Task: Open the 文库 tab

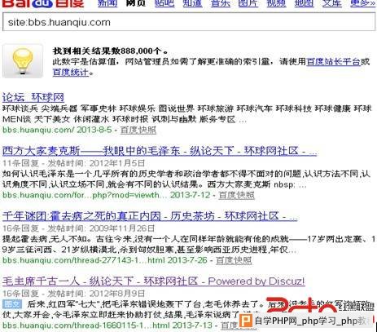Action: 332,3
